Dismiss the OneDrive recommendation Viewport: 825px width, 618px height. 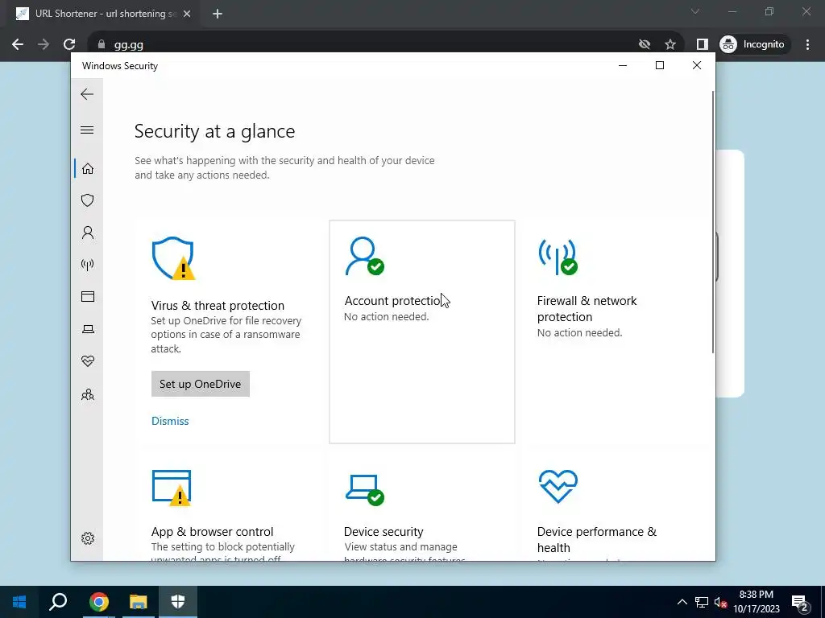[170, 421]
